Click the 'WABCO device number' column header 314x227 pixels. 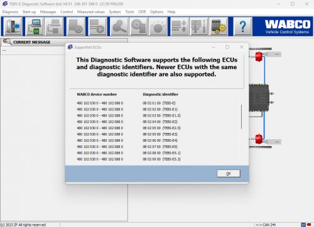(x=97, y=94)
